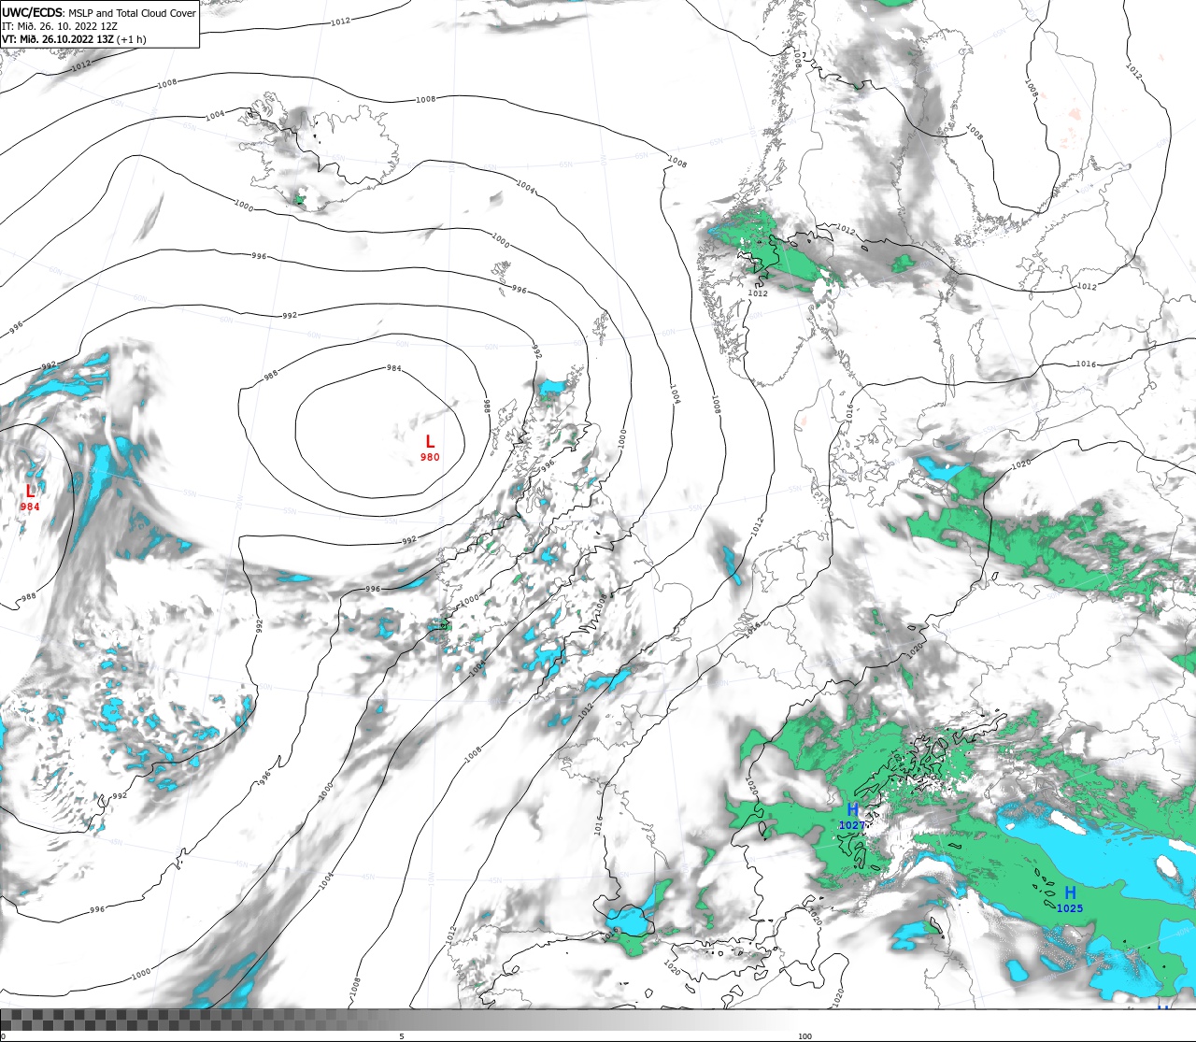Click the red 984 low pressure value
This screenshot has width=1196, height=1042.
point(30,507)
